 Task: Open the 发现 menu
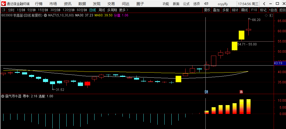pos(97,4)
